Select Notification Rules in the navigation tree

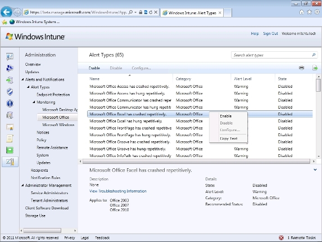click(x=46, y=178)
